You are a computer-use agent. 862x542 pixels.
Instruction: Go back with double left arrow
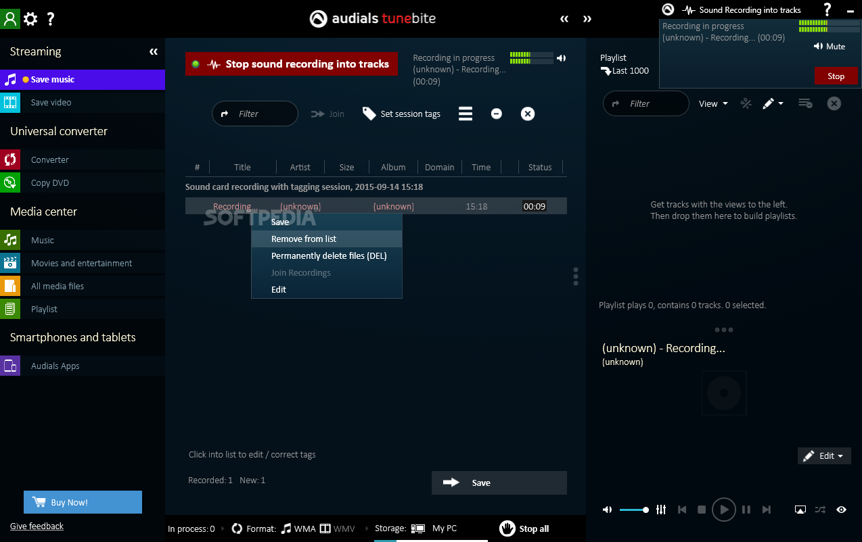tap(564, 19)
